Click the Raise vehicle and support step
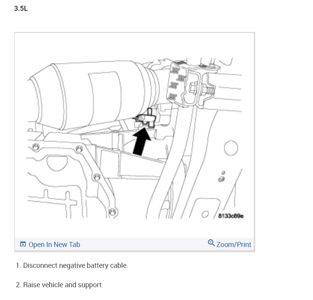 pos(60,285)
